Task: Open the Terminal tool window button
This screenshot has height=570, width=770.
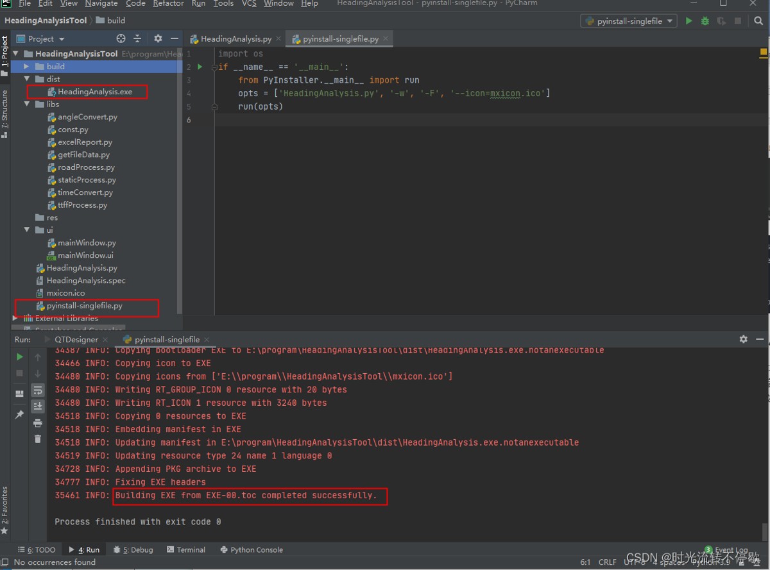Action: coord(186,549)
